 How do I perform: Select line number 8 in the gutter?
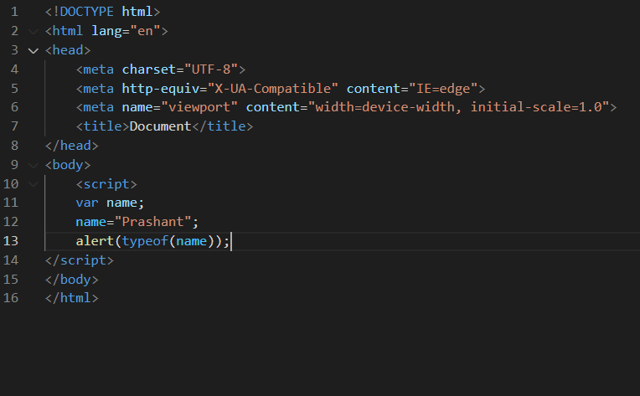tap(14, 146)
